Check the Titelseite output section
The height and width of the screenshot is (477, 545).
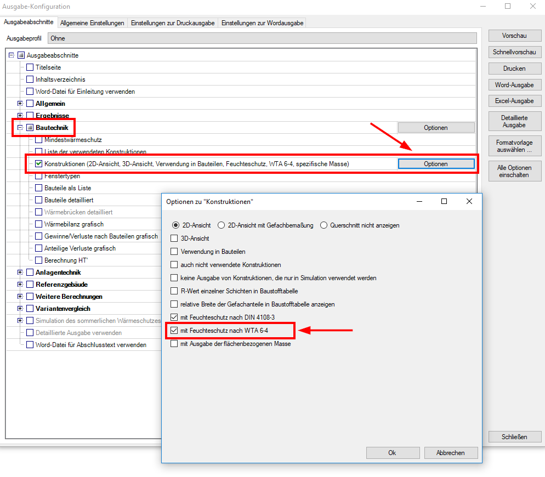pos(30,67)
